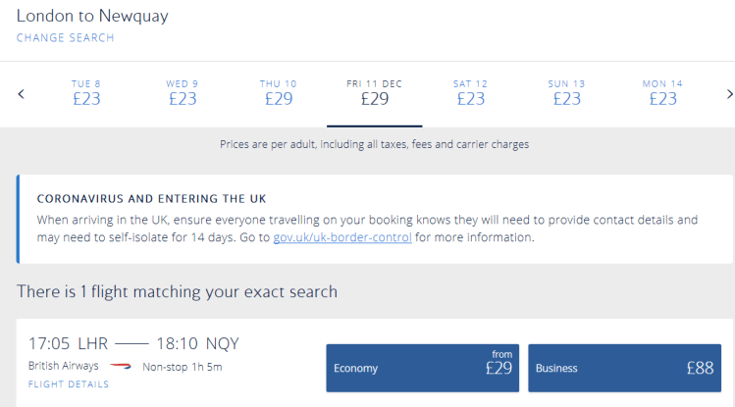Click the next dates right arrow
Screen dimensions: 735x407
point(728,94)
